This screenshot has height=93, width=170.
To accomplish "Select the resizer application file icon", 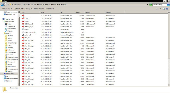I will 23,29.
